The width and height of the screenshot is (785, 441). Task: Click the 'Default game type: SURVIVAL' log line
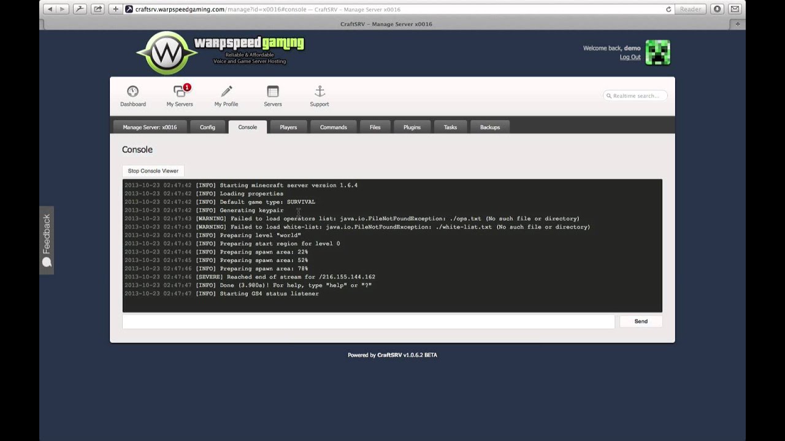[220, 202]
